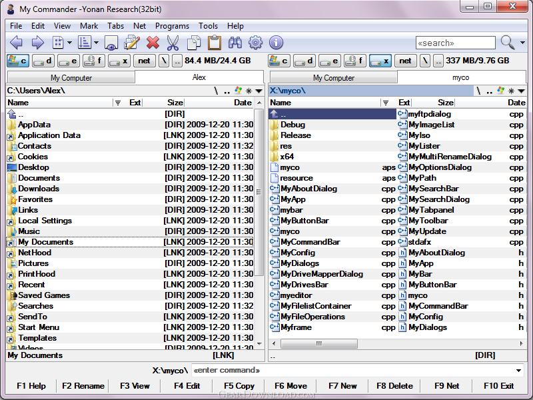This screenshot has height=400, width=533.
Task: Click the right panel scroll-right arrow
Action: point(522,343)
